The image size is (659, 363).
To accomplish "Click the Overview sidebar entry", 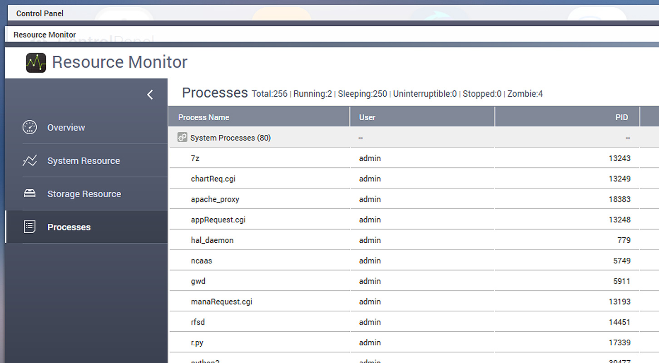I will [66, 128].
